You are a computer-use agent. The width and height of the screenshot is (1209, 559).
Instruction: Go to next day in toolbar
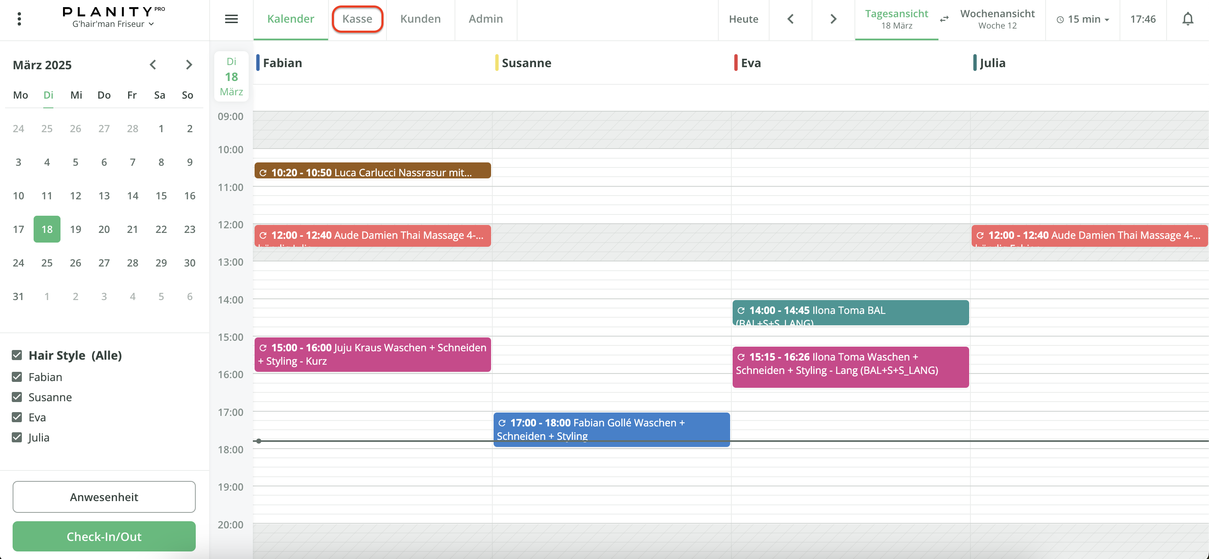833,19
